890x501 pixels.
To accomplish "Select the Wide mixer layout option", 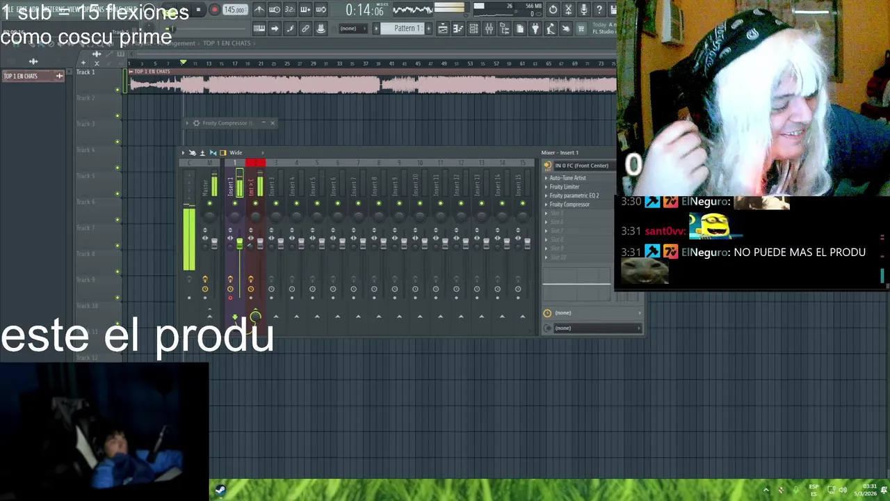I will [x=236, y=152].
